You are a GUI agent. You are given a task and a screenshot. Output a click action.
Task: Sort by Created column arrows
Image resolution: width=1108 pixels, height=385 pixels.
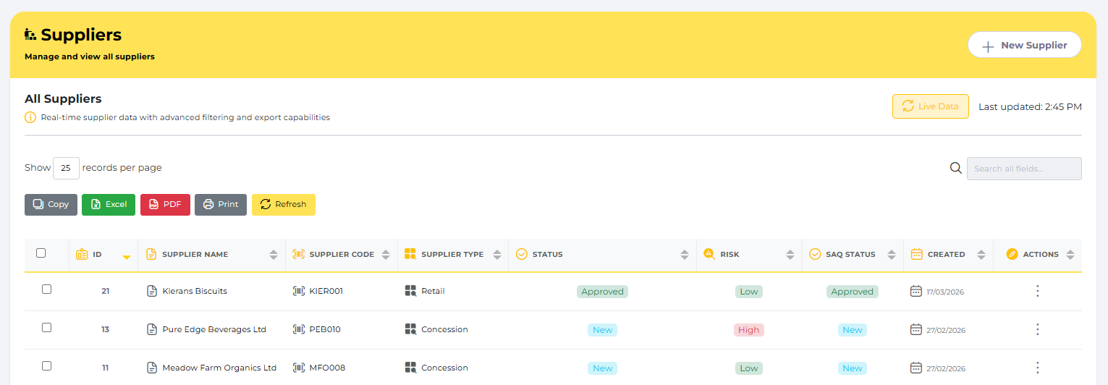[981, 255]
